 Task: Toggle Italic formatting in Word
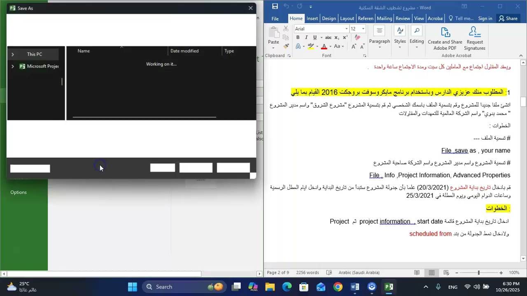(307, 37)
